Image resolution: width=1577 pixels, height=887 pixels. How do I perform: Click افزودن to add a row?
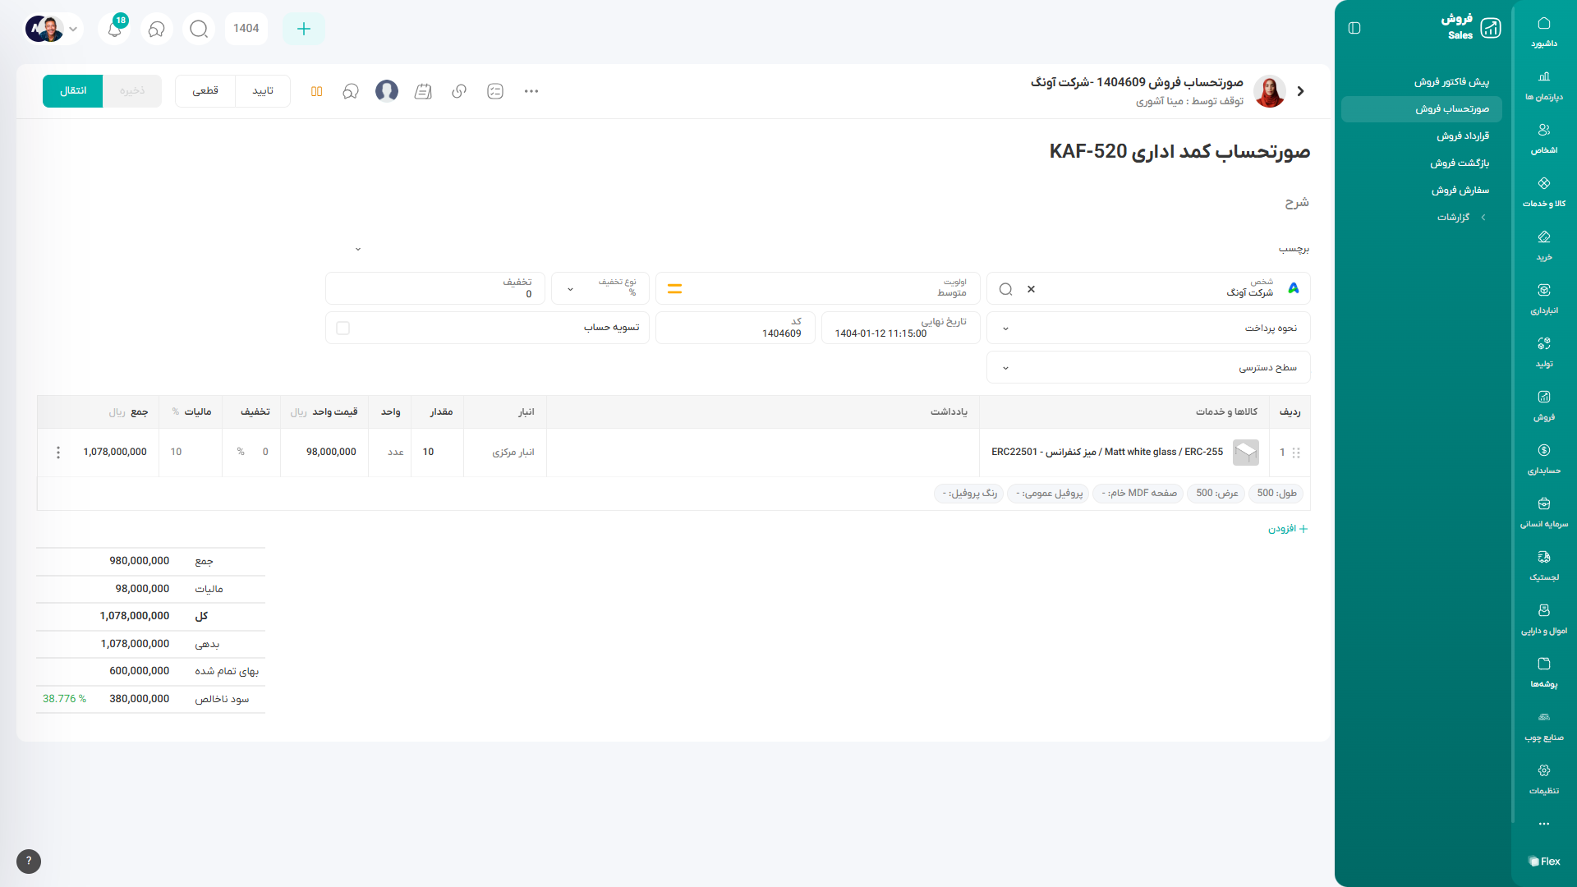coord(1287,529)
